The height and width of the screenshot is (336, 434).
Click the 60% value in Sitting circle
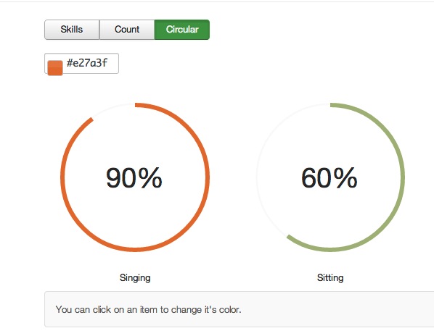coord(329,178)
